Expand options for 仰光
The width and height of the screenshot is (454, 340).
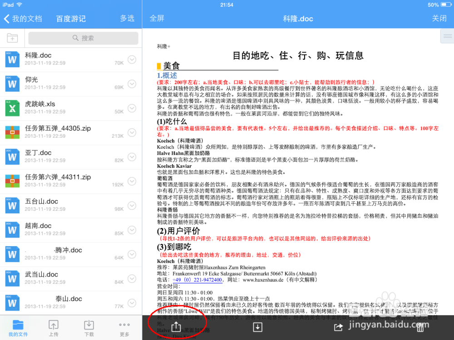coord(132,83)
